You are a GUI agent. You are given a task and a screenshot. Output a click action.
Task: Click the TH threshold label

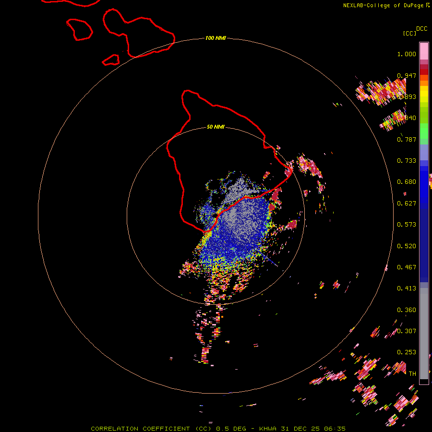(x=412, y=374)
